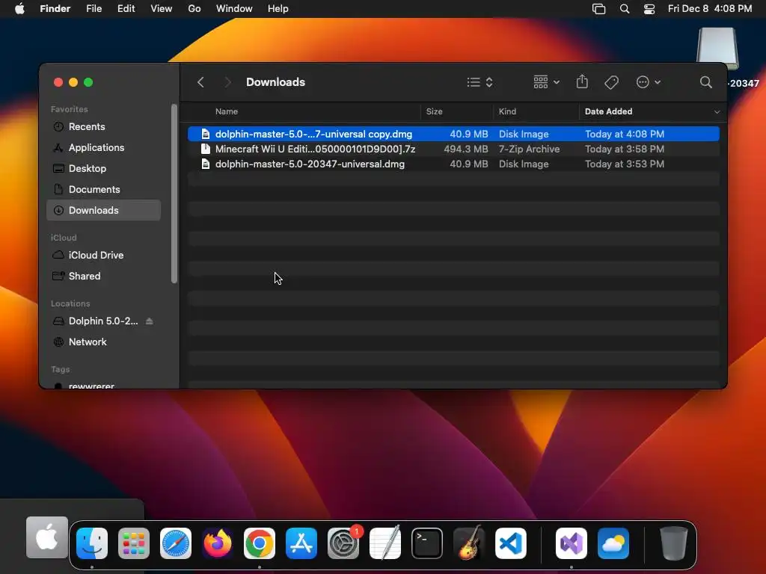Open the Help menu
Image resolution: width=766 pixels, height=574 pixels.
[278, 9]
